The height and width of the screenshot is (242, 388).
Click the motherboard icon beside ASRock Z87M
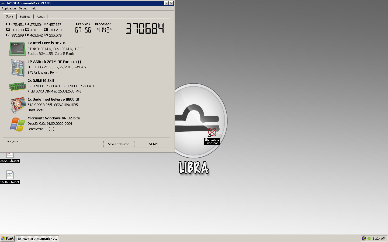tap(18, 68)
